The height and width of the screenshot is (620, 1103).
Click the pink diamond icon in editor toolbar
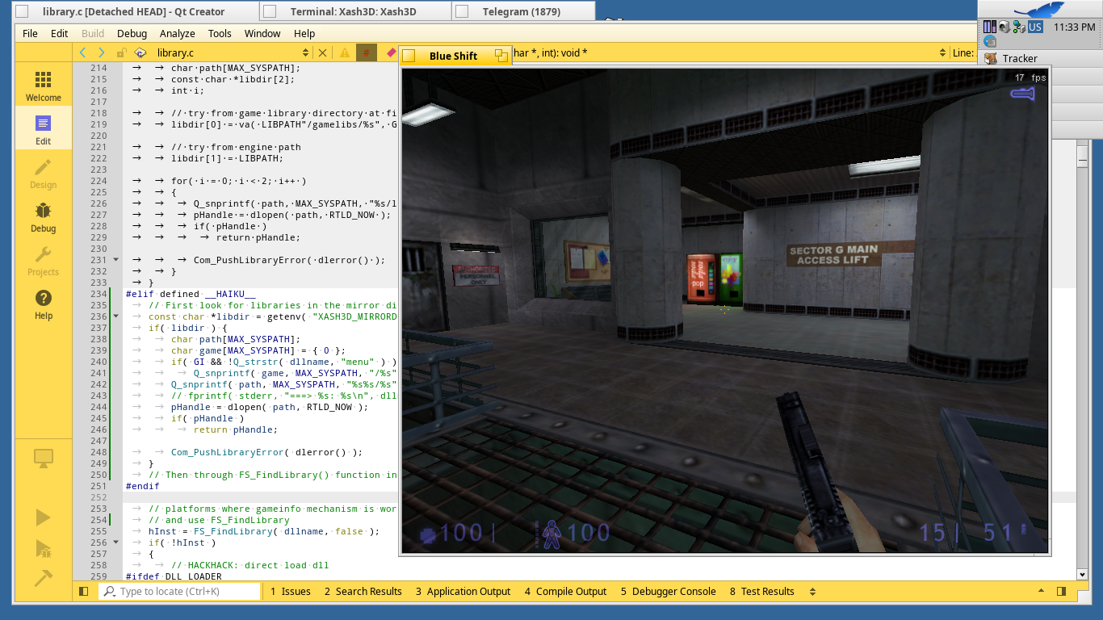(391, 52)
